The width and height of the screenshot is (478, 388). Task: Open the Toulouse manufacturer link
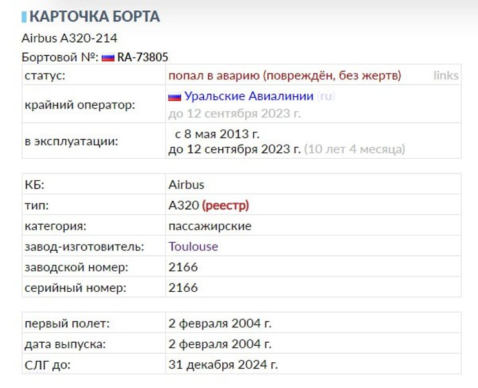pyautogui.click(x=193, y=246)
